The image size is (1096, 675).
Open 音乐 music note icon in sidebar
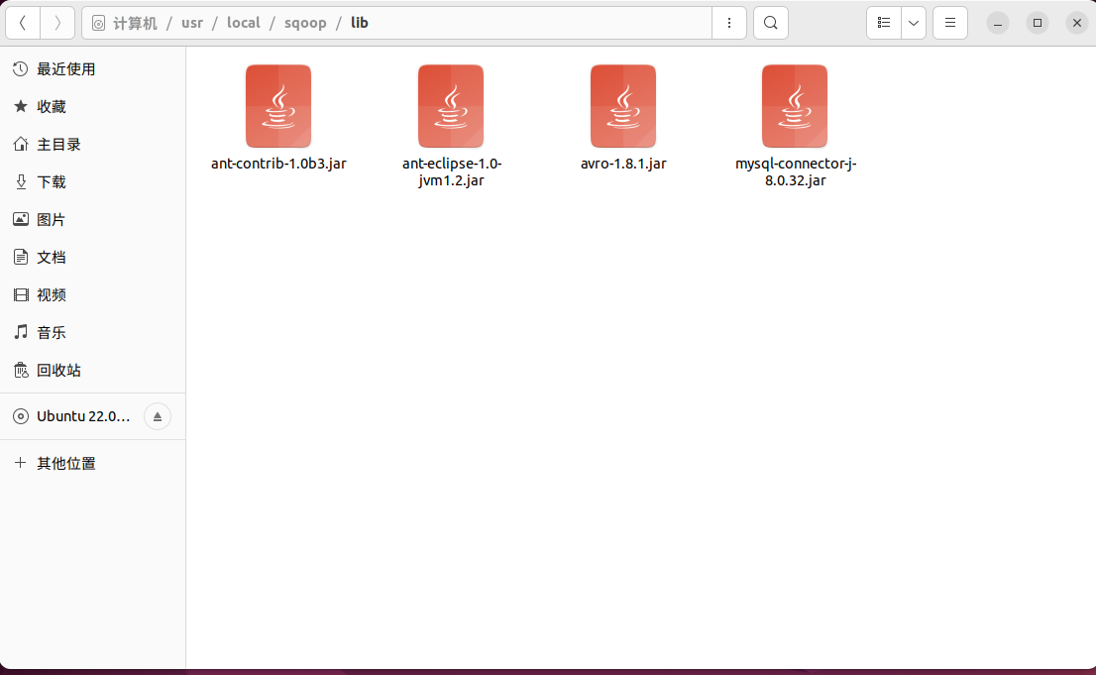(x=20, y=332)
